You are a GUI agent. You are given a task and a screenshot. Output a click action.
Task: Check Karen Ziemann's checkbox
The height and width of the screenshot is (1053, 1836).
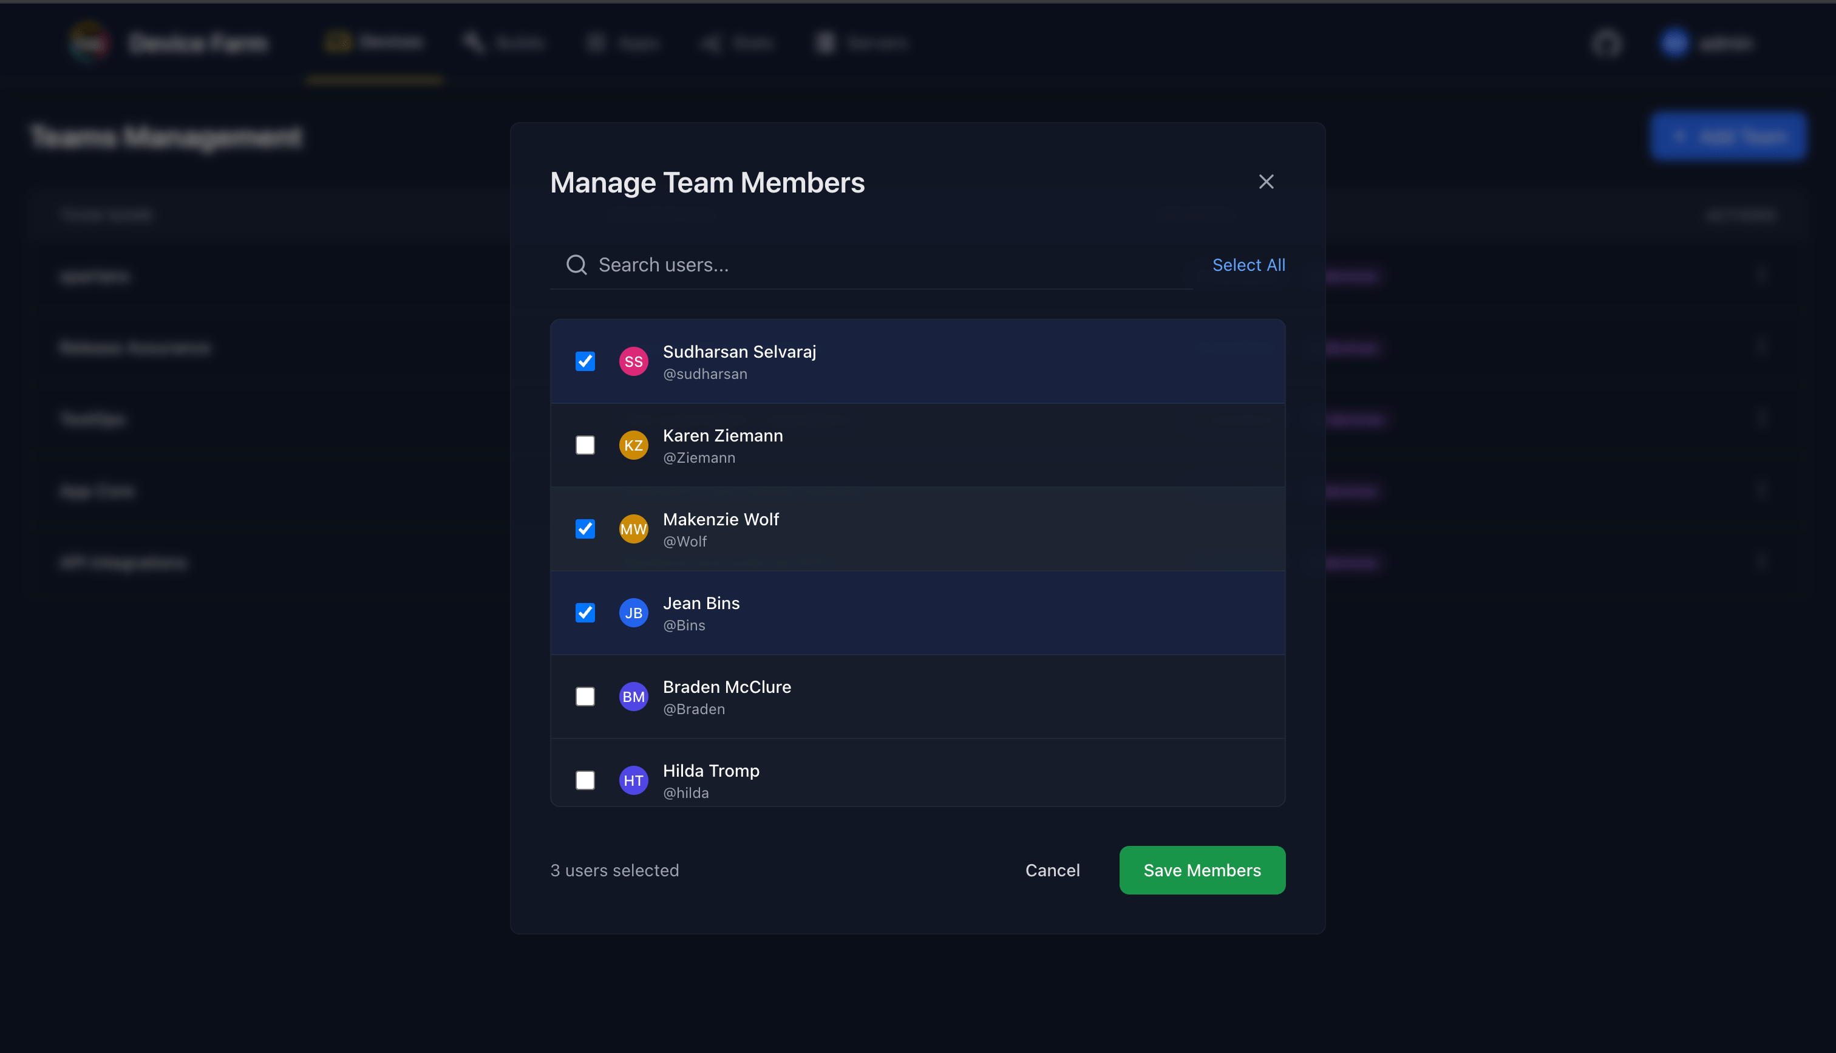click(585, 445)
